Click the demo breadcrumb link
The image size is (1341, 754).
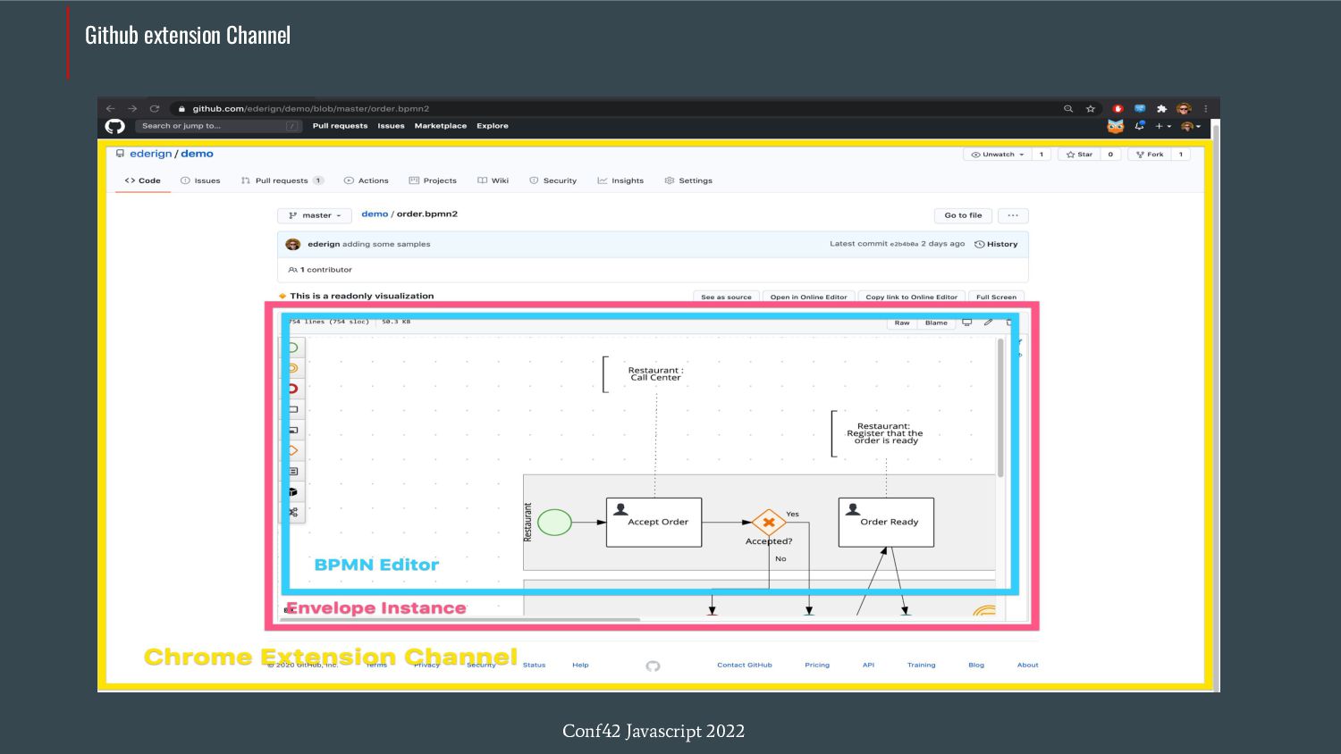[375, 214]
